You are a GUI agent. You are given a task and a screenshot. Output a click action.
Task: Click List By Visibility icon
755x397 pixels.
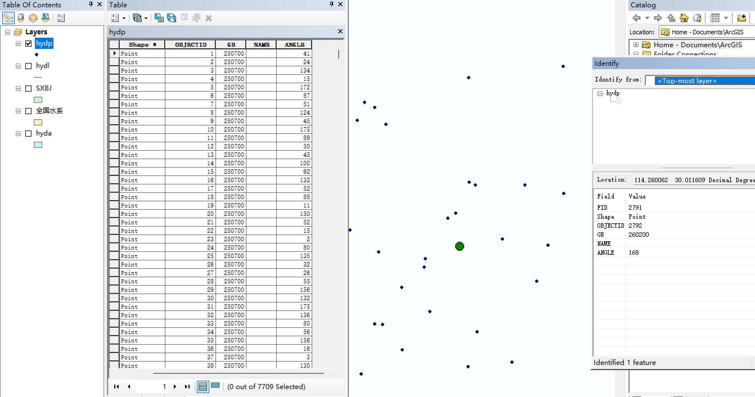[x=33, y=18]
